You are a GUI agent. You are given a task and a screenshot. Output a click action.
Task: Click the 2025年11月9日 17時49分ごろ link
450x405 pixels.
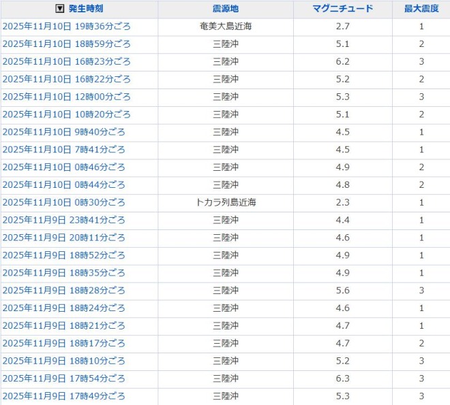(63, 396)
